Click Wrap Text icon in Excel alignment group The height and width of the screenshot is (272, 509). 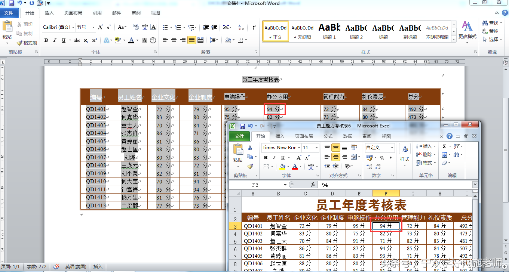pos(353,148)
